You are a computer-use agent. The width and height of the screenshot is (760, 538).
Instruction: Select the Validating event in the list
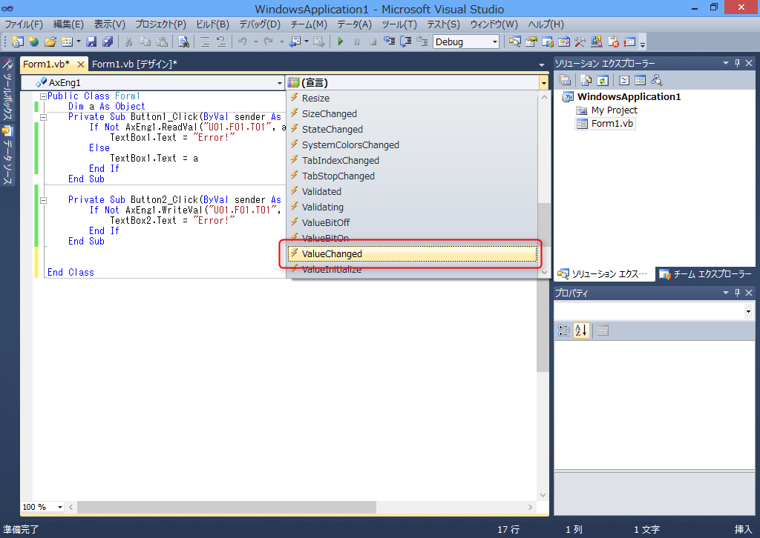pos(412,207)
